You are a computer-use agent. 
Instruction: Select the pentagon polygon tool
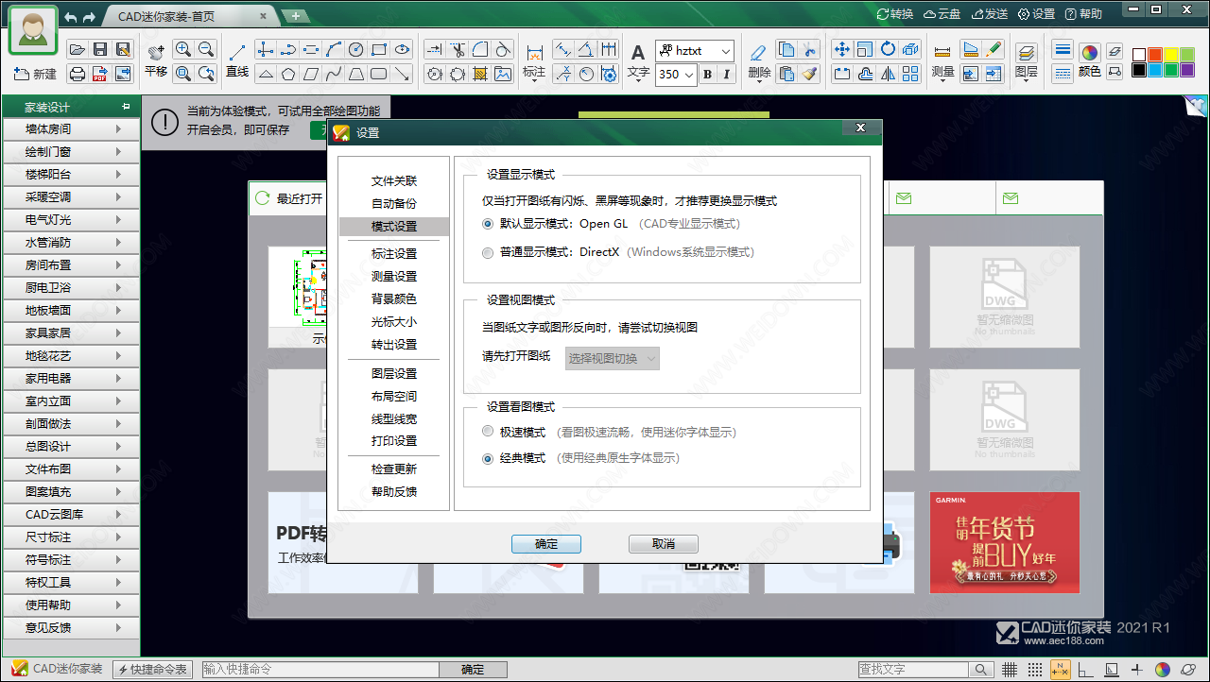tap(288, 74)
